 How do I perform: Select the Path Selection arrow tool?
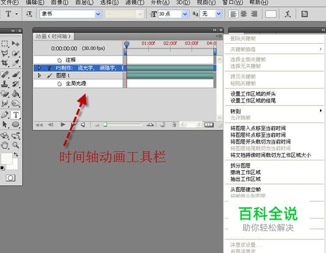pos(5,125)
